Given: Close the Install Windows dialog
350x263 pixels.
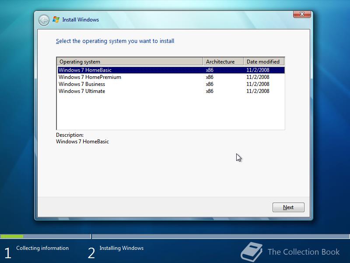Looking at the screenshot, I should click(302, 14).
